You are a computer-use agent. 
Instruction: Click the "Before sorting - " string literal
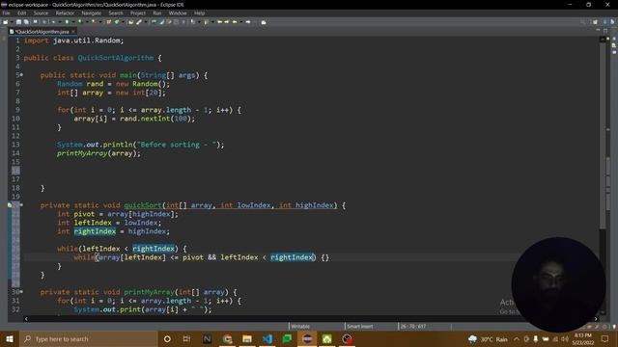pyautogui.click(x=177, y=145)
